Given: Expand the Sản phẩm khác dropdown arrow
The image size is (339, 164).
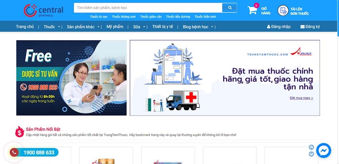Looking at the screenshot, I should [x=98, y=27].
